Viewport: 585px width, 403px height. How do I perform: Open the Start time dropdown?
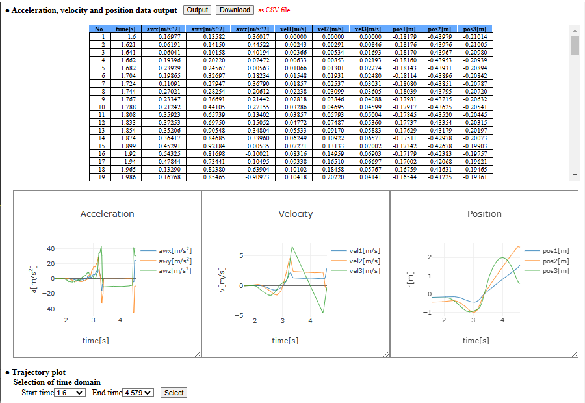[70, 393]
